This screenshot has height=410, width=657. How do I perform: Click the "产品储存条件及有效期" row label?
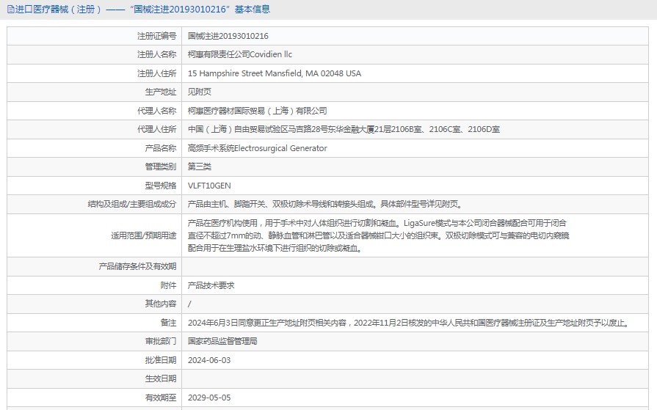click(137, 266)
